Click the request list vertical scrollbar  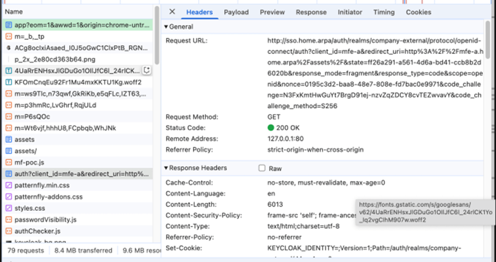[x=157, y=35]
